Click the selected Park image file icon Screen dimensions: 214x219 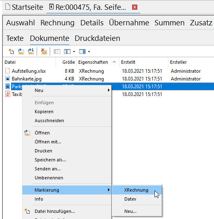coord(7,86)
